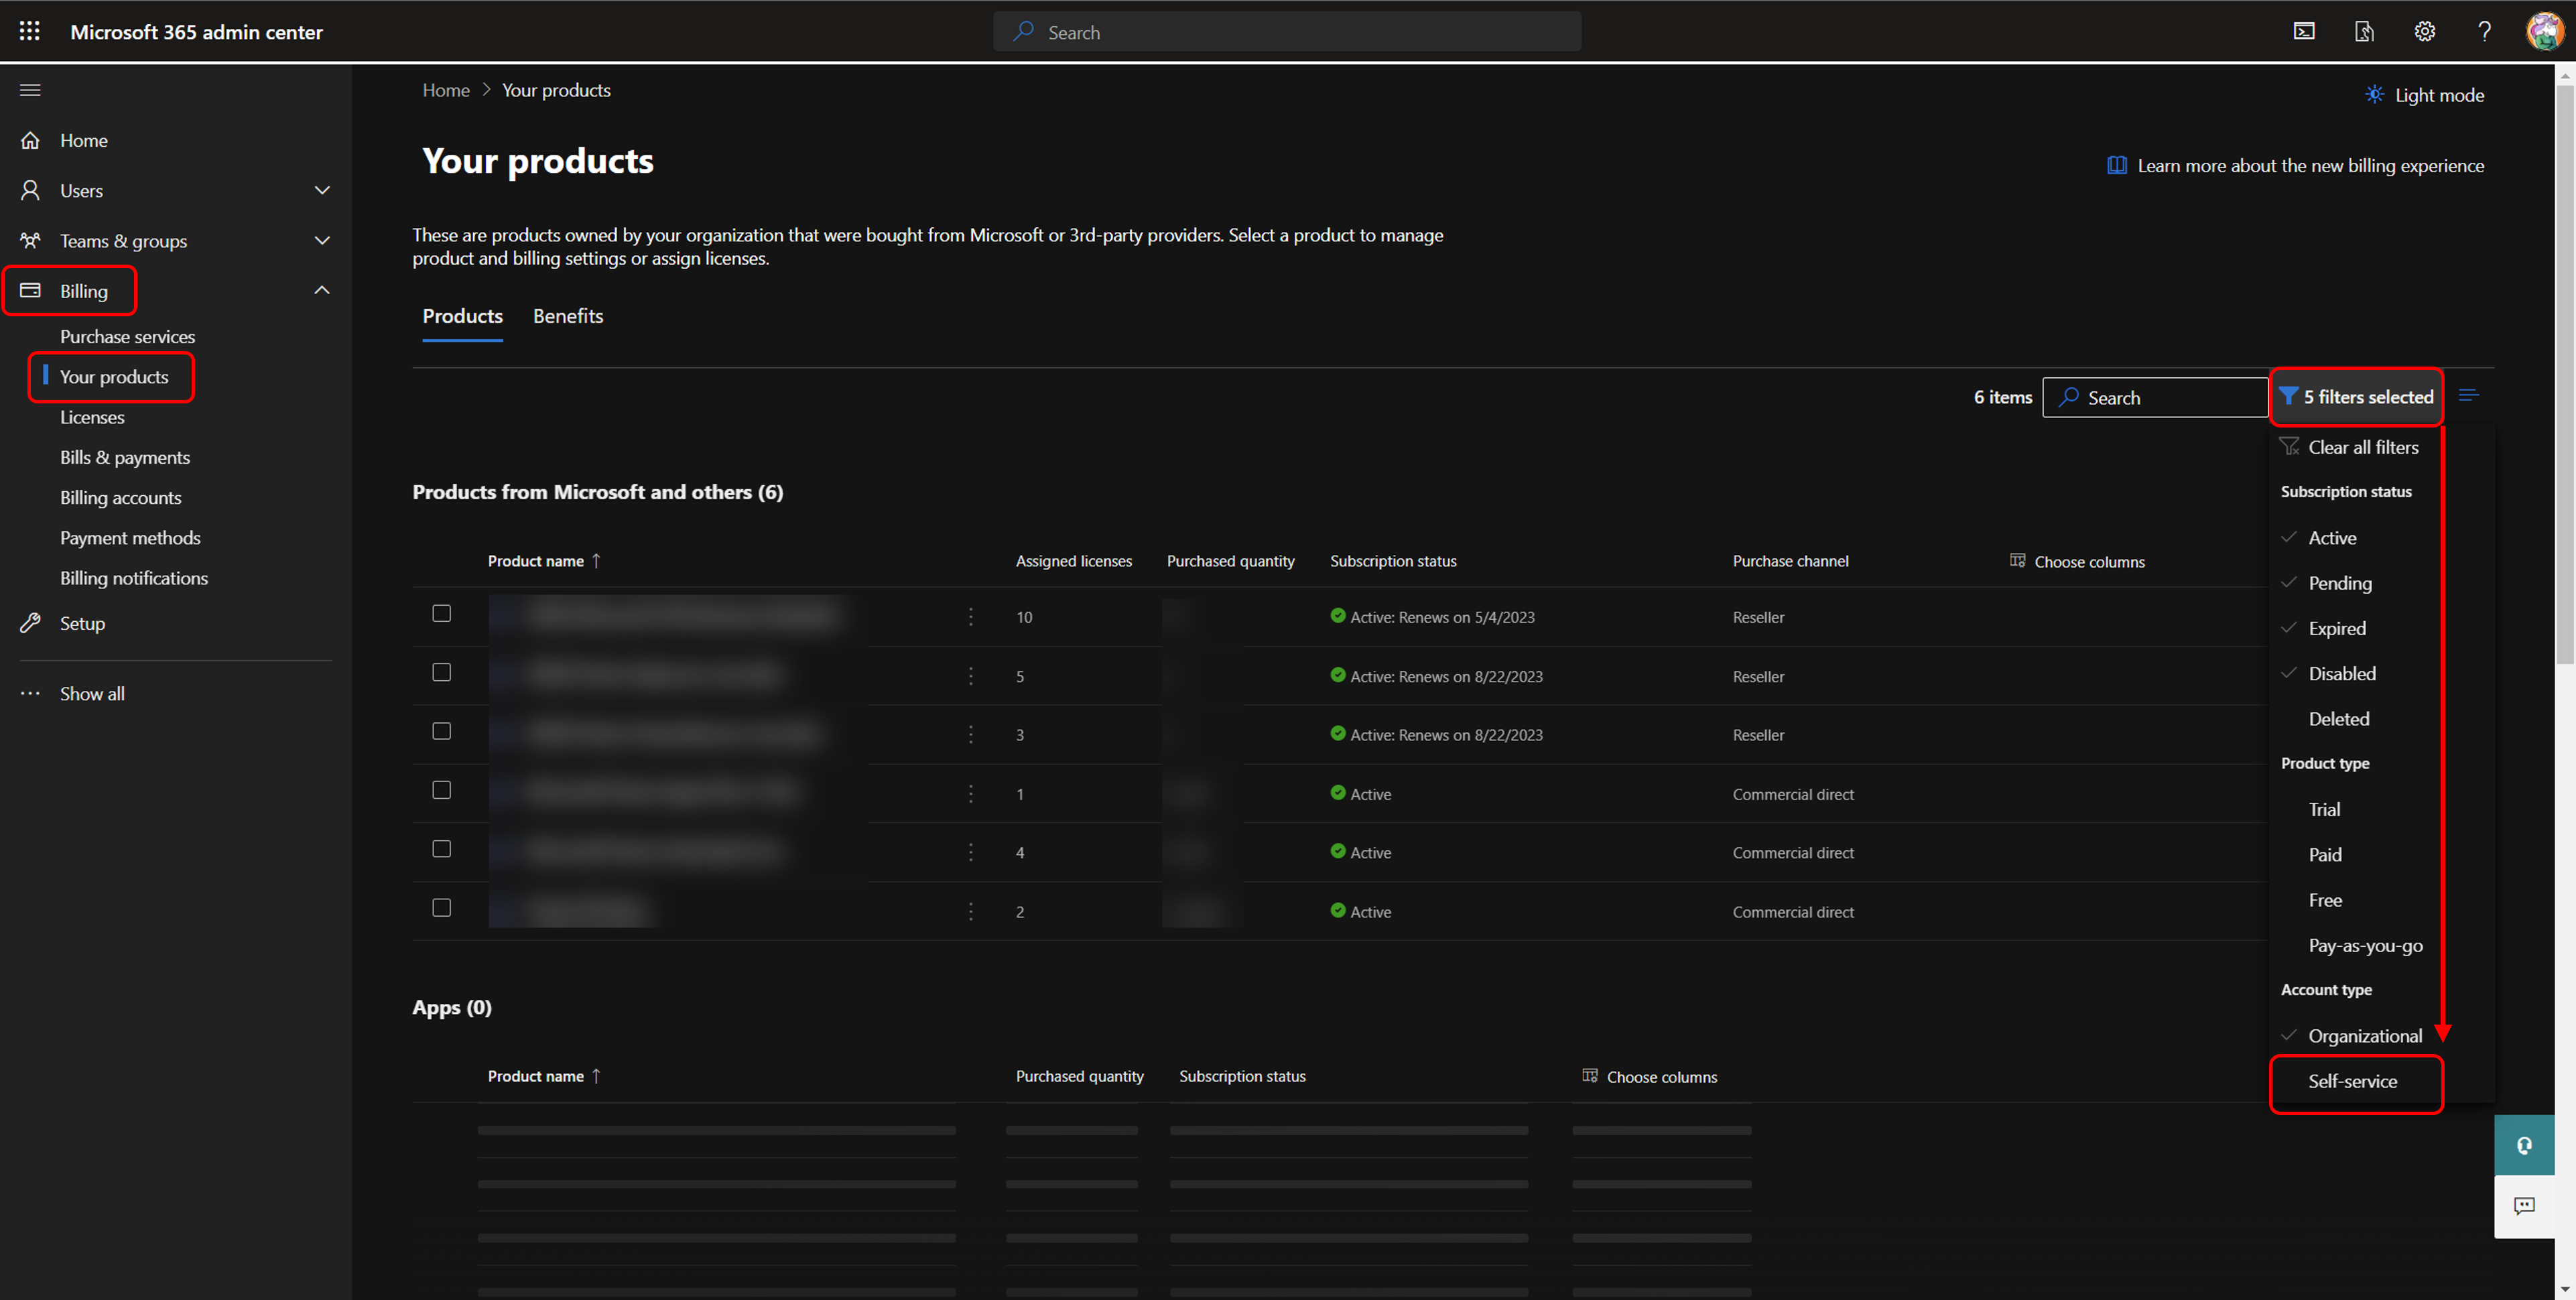This screenshot has height=1300, width=2576.
Task: Select checkbox for the 4-license product row
Action: pos(441,849)
